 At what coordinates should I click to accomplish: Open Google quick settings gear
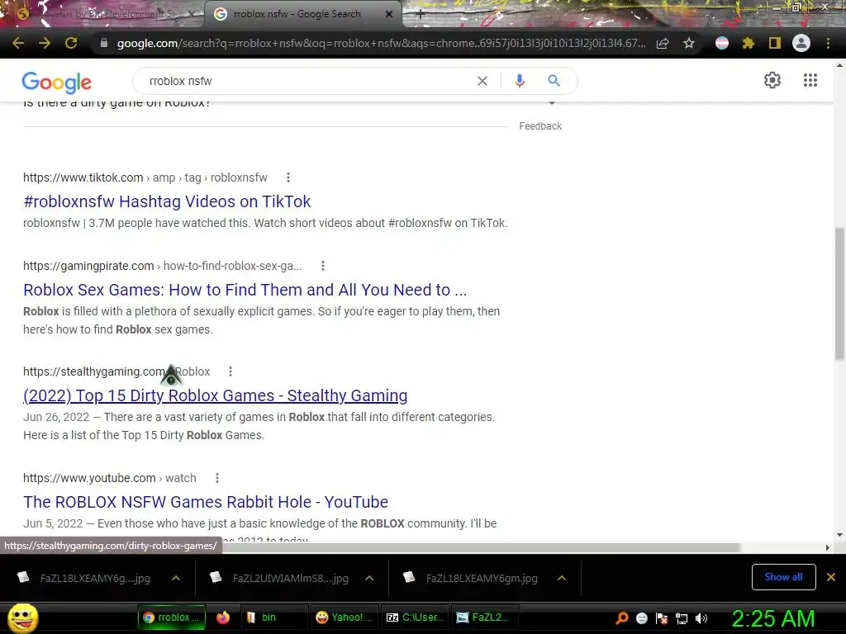pyautogui.click(x=772, y=80)
